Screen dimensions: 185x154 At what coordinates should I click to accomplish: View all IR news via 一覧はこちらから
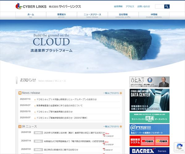point(111,127)
